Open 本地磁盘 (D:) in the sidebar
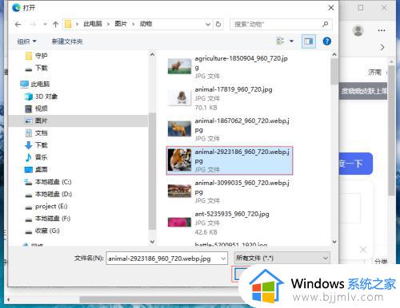The width and height of the screenshot is (400, 308). pos(48,194)
